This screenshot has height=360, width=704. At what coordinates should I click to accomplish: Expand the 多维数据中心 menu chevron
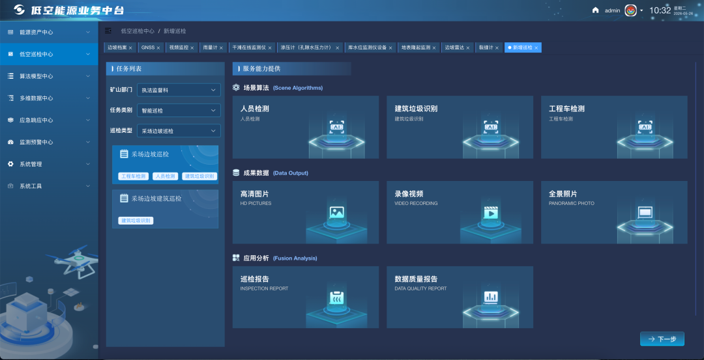(88, 98)
